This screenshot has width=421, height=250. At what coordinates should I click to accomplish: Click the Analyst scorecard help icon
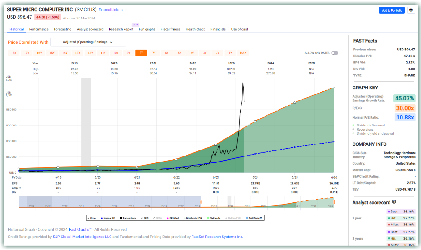pyautogui.click(x=394, y=202)
